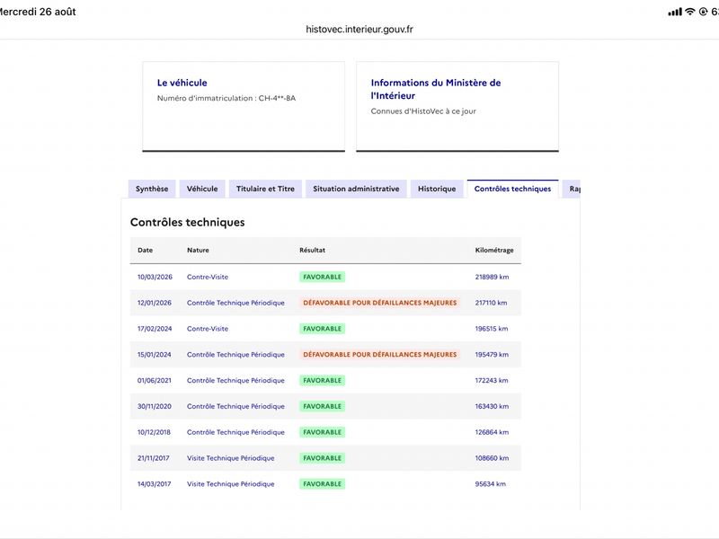The image size is (719, 539).
Task: Click the Kilométrage column header
Action: pyautogui.click(x=494, y=251)
